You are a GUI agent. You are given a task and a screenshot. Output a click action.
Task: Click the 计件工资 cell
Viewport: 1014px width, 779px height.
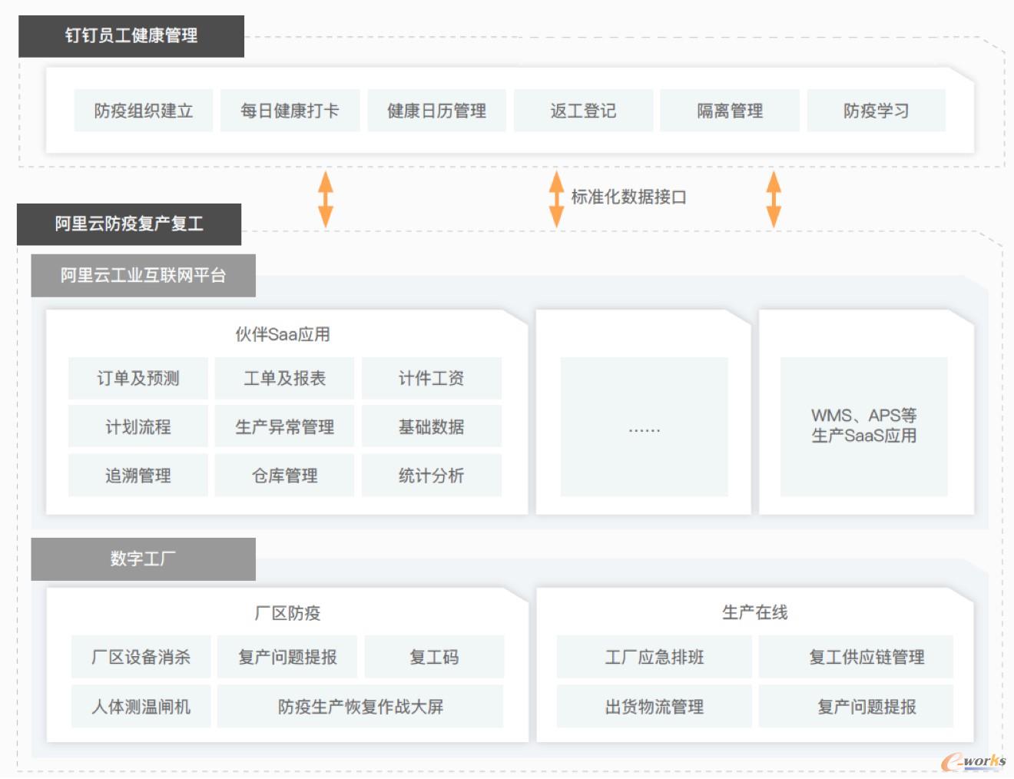point(431,378)
